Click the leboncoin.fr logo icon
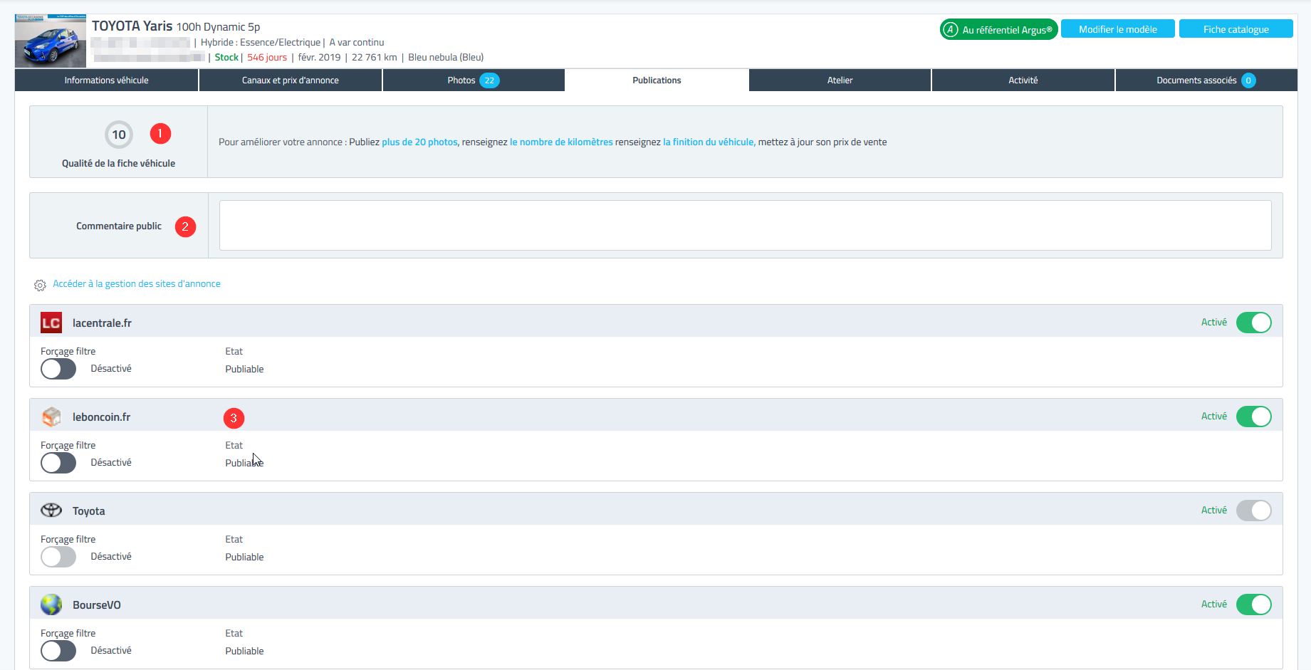Image resolution: width=1311 pixels, height=670 pixels. click(x=51, y=417)
